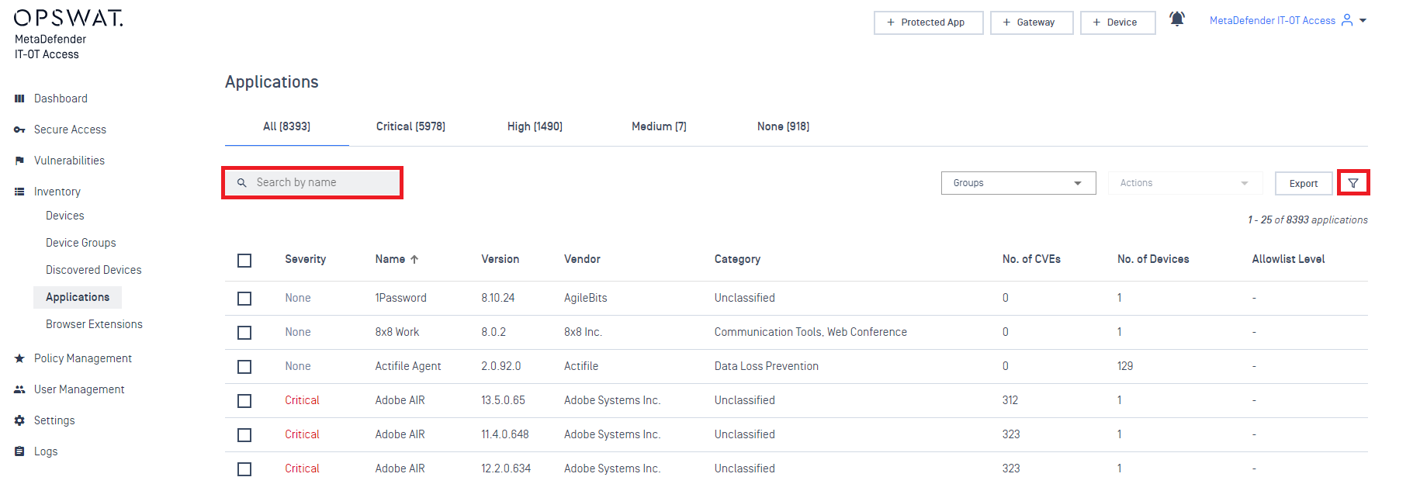Click the 129 devices count cell
Screen dimensions: 1420x484
1125,366
